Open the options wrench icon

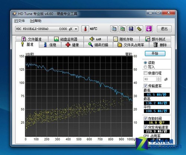point(139,29)
